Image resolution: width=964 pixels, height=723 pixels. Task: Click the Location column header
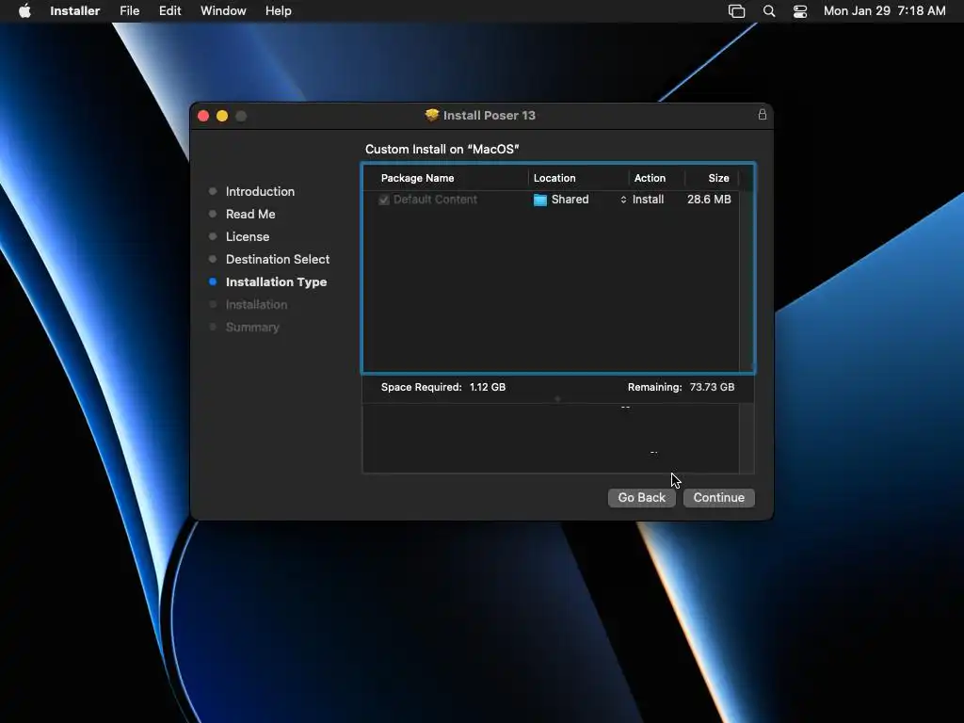pyautogui.click(x=554, y=178)
